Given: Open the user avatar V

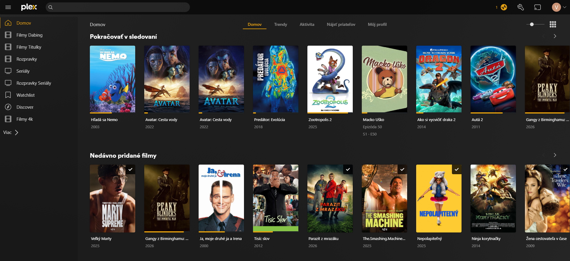Looking at the screenshot, I should pyautogui.click(x=556, y=7).
